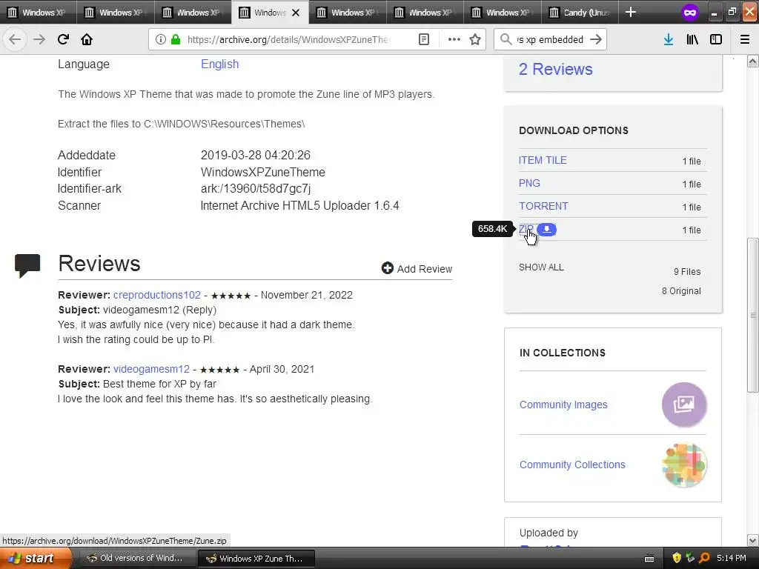759x569 pixels.
Task: Open a new tab with plus button
Action: [x=630, y=12]
